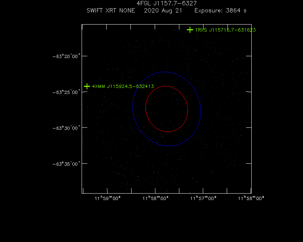This screenshot has height=242, width=303.
Task: Click the SWIFT XRT NONE label
Action: pyautogui.click(x=111, y=11)
